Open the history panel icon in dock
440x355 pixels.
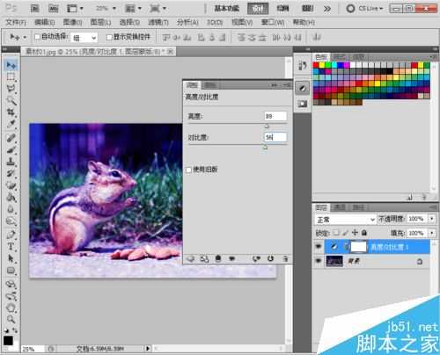coord(302,65)
